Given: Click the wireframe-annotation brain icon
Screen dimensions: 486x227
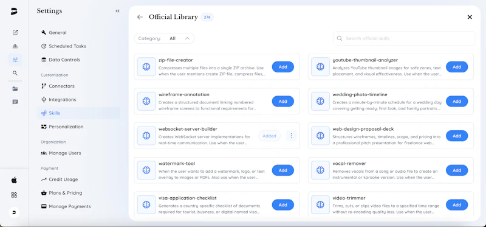Looking at the screenshot, I should pos(146,101).
